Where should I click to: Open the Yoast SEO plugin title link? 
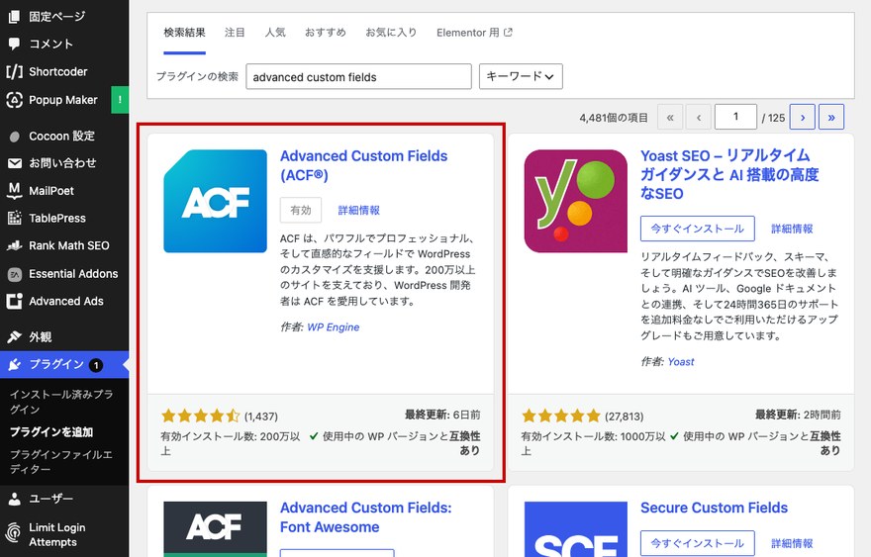(729, 174)
